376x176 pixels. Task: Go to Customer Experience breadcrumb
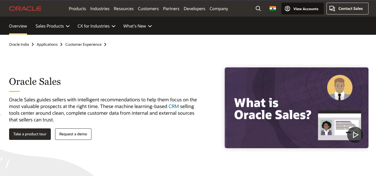tap(83, 44)
